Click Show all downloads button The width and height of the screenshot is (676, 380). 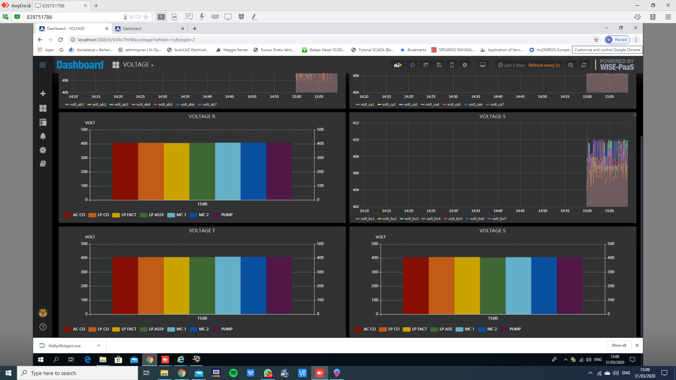[619, 345]
